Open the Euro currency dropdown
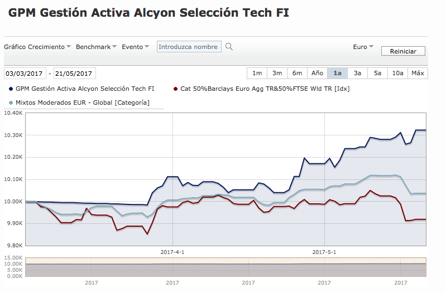446x293 pixels. (363, 47)
